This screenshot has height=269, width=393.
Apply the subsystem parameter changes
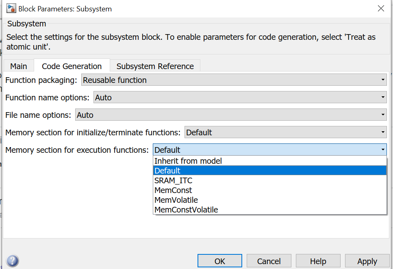[x=367, y=261]
